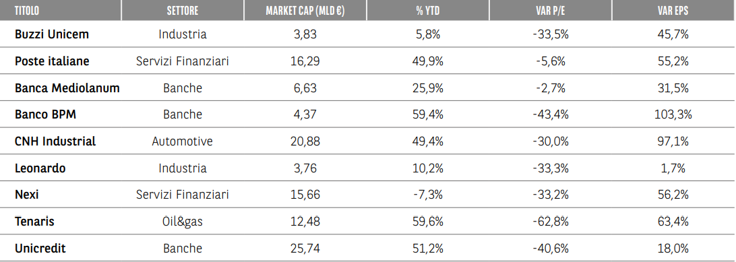736x262 pixels.
Task: Click the Unicredit title cell
Action: 40,248
